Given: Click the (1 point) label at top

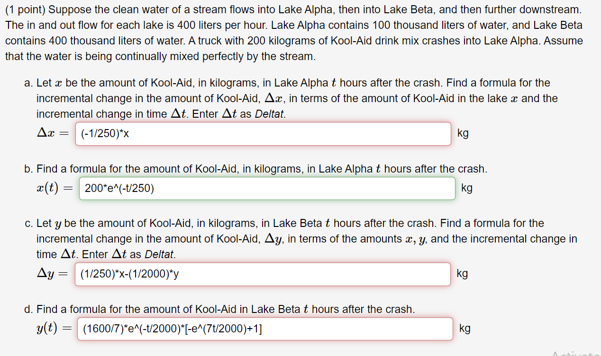Looking at the screenshot, I should click(24, 9).
